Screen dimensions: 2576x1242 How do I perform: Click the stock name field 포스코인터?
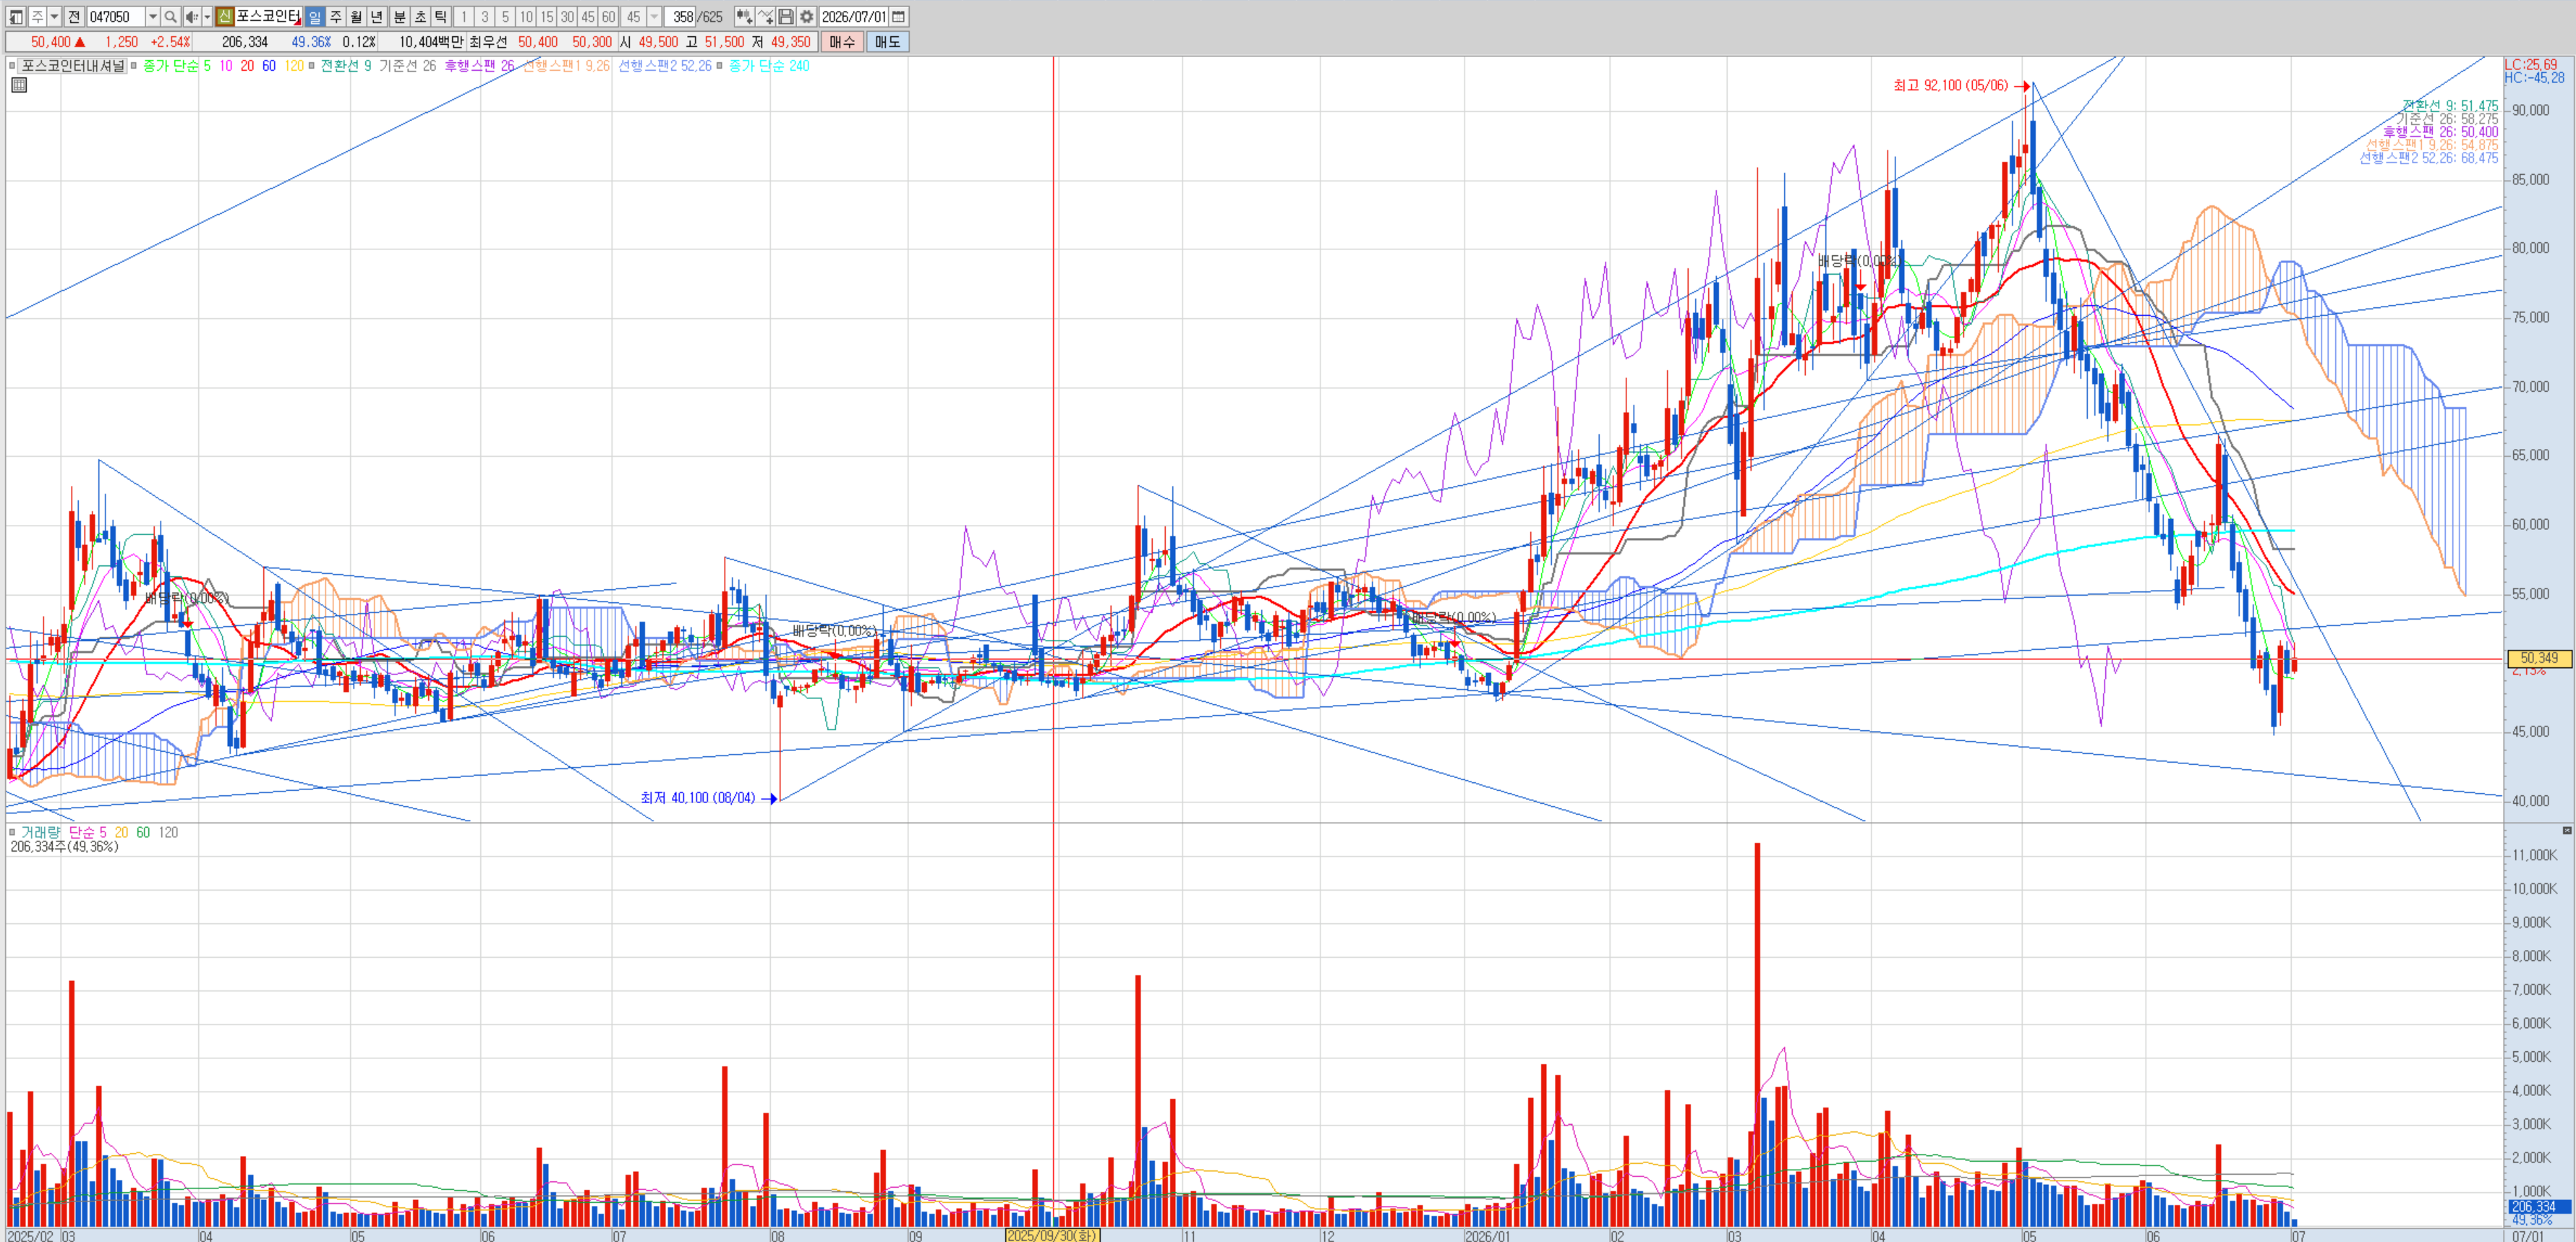coord(268,17)
